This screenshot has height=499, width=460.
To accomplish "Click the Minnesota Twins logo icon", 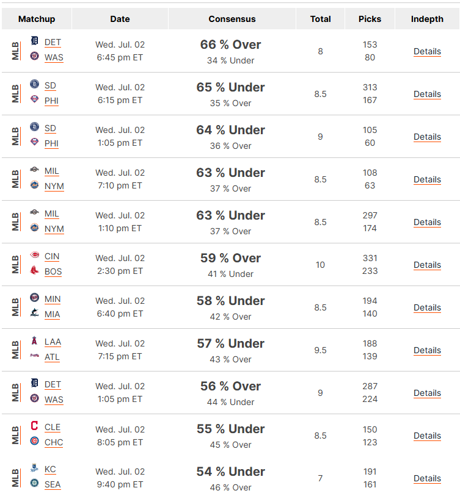I will 34,298.
